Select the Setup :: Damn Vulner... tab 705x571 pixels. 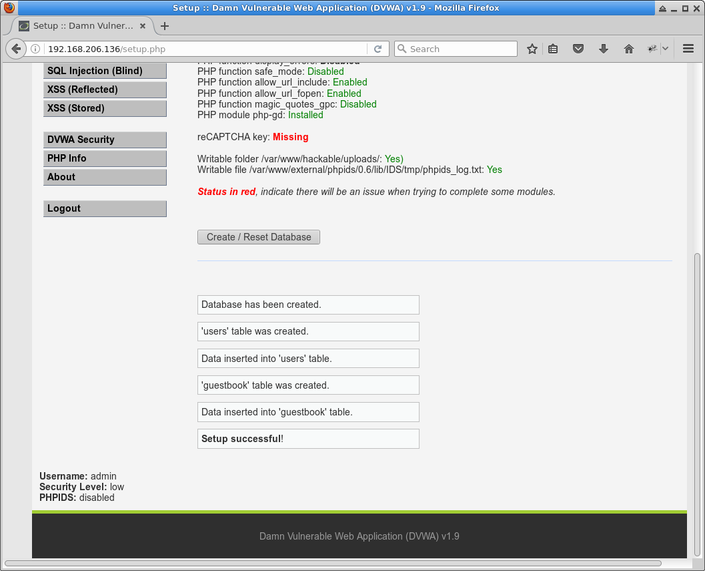click(82, 26)
